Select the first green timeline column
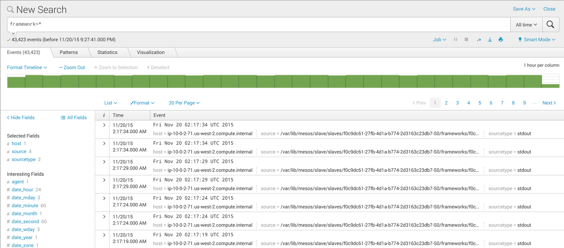 tap(16, 82)
